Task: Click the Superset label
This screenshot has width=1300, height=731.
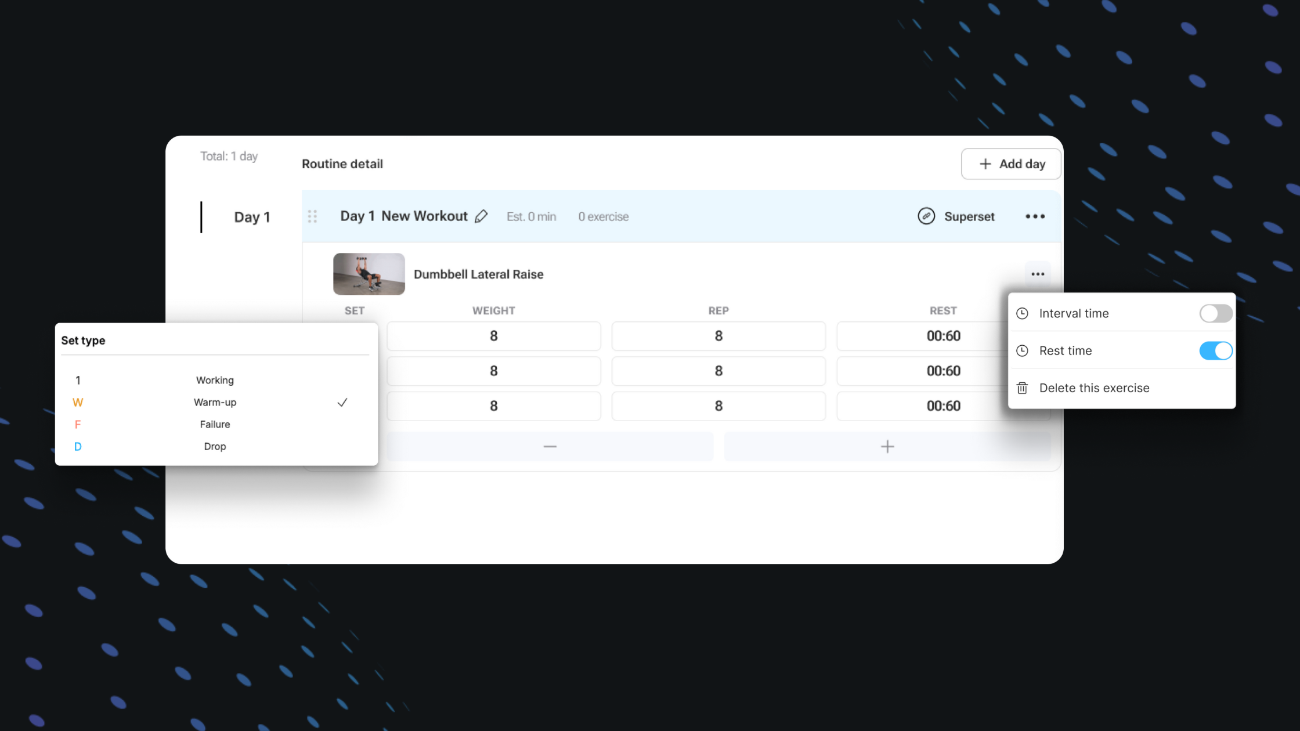Action: pos(969,216)
